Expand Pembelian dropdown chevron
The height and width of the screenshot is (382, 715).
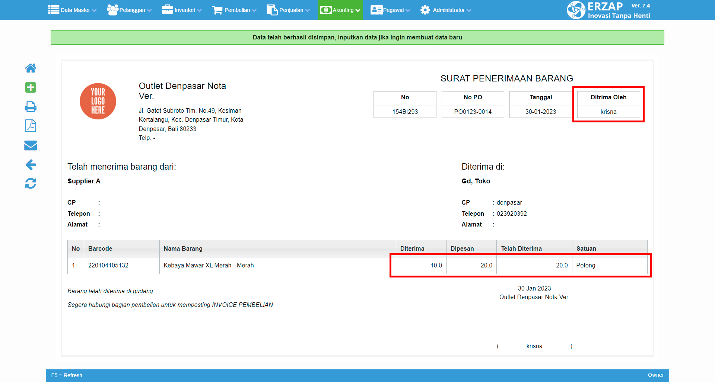(254, 10)
